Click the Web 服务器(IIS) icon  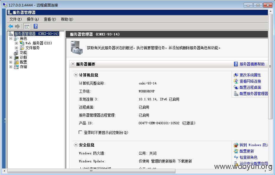(22, 43)
